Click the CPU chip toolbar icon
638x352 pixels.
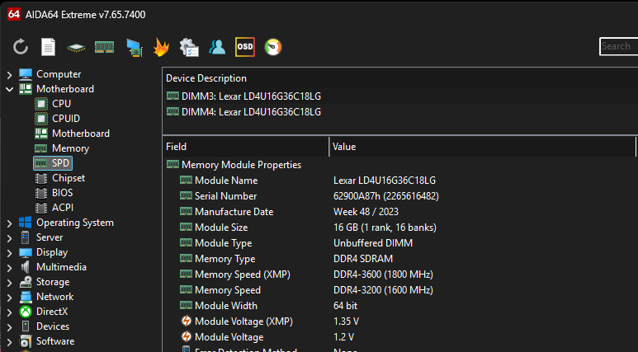(76, 48)
